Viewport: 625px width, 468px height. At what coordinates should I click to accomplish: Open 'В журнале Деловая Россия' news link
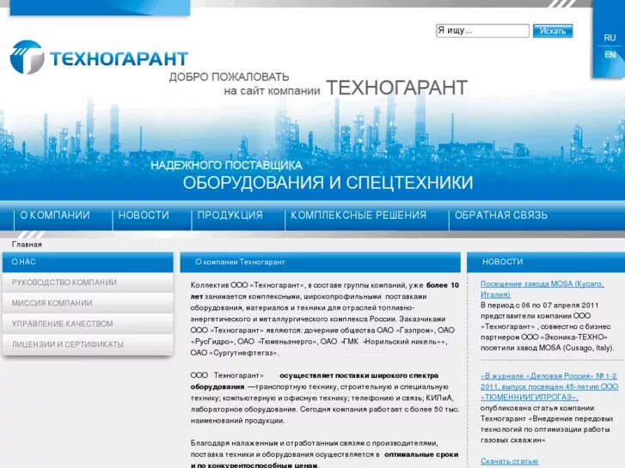pos(548,386)
